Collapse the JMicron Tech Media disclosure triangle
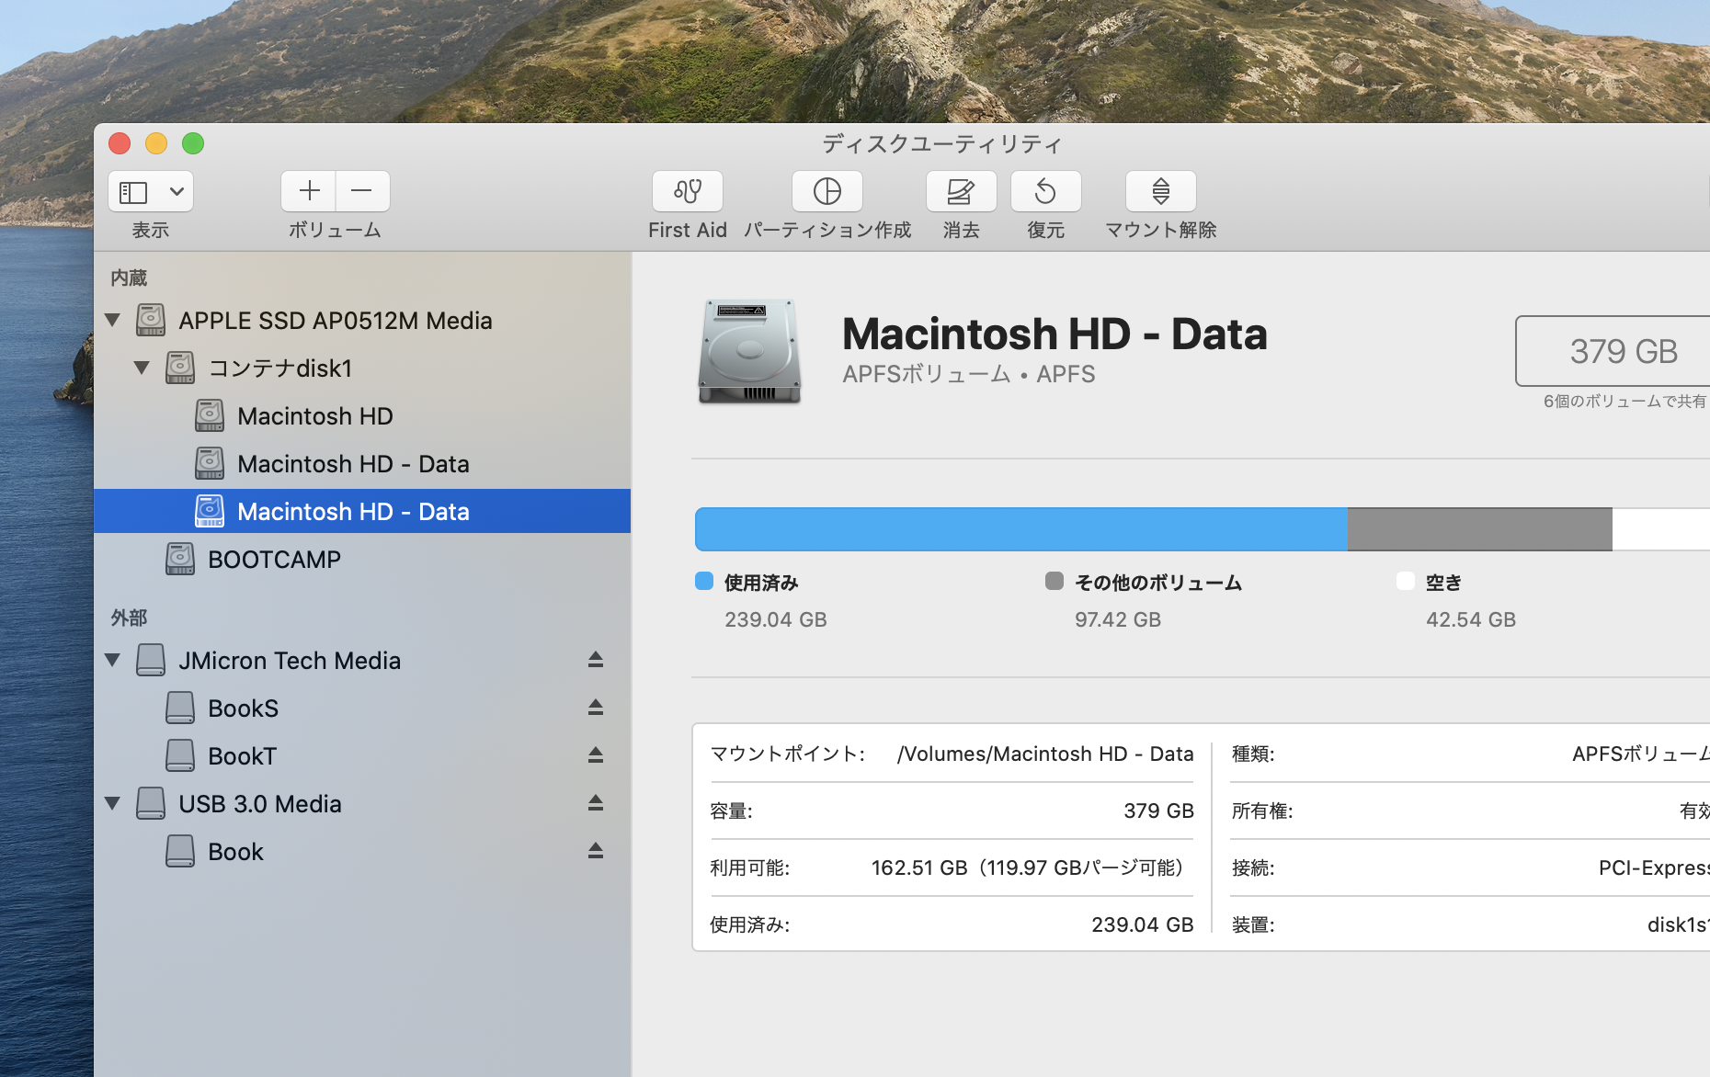This screenshot has height=1077, width=1710. pos(113,661)
